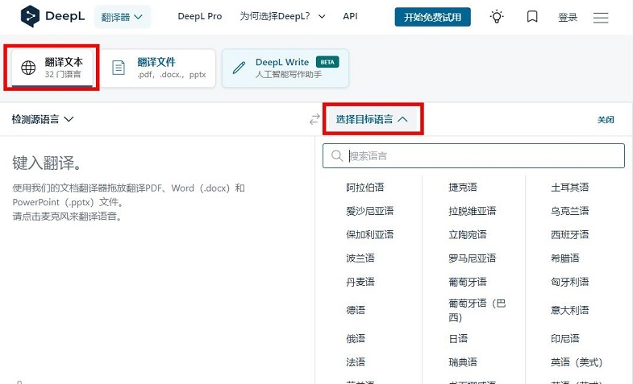Viewport: 633px width, 384px height.
Task: Select 丹麦语 language
Action: [360, 282]
